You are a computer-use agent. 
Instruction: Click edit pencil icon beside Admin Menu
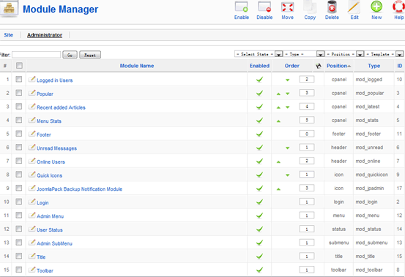click(x=31, y=215)
